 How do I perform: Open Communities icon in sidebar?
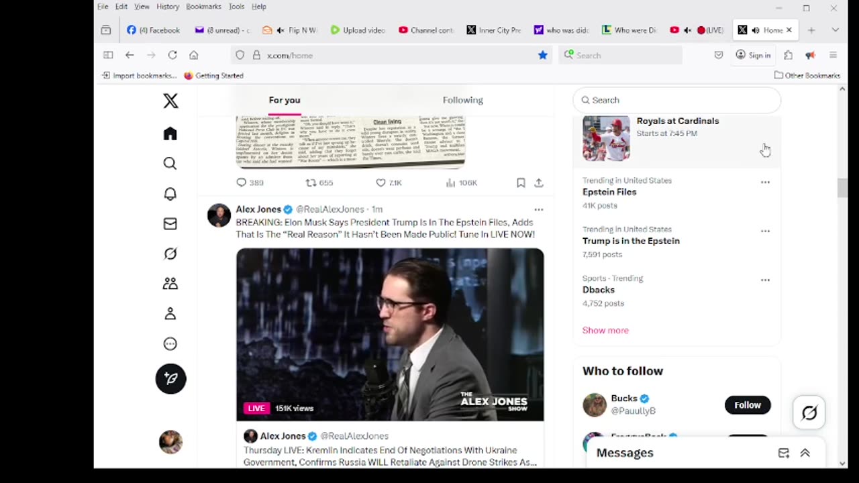[170, 284]
